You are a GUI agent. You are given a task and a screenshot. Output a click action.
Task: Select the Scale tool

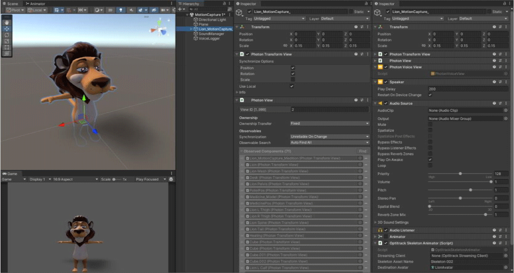7,41
